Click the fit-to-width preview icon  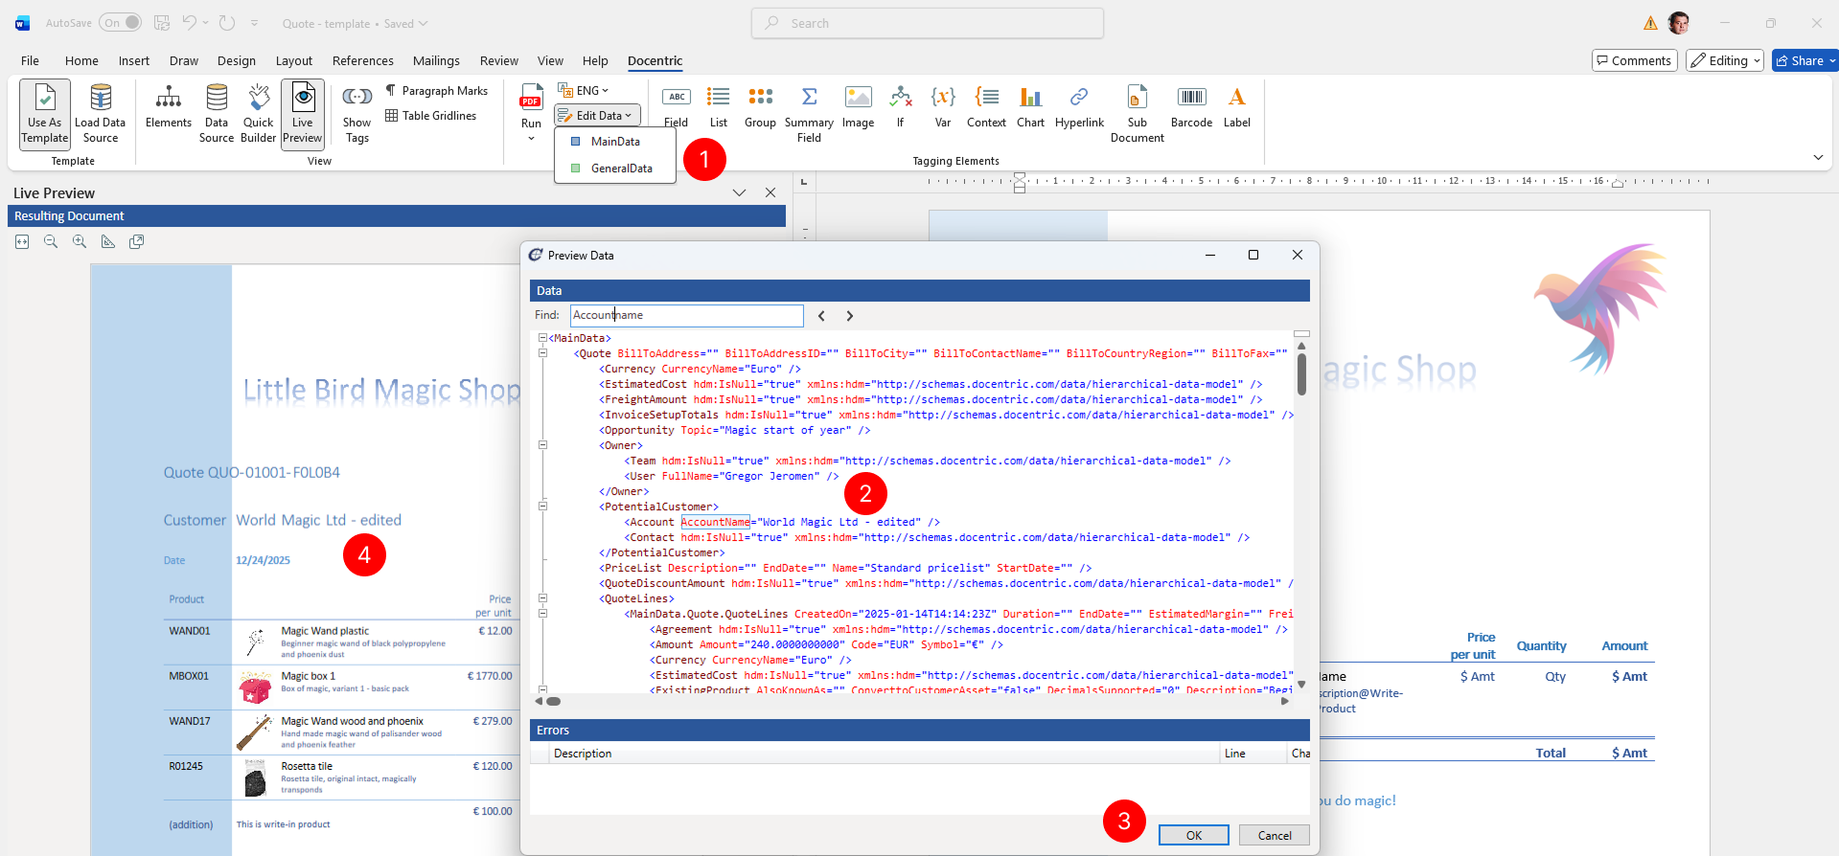coord(22,242)
